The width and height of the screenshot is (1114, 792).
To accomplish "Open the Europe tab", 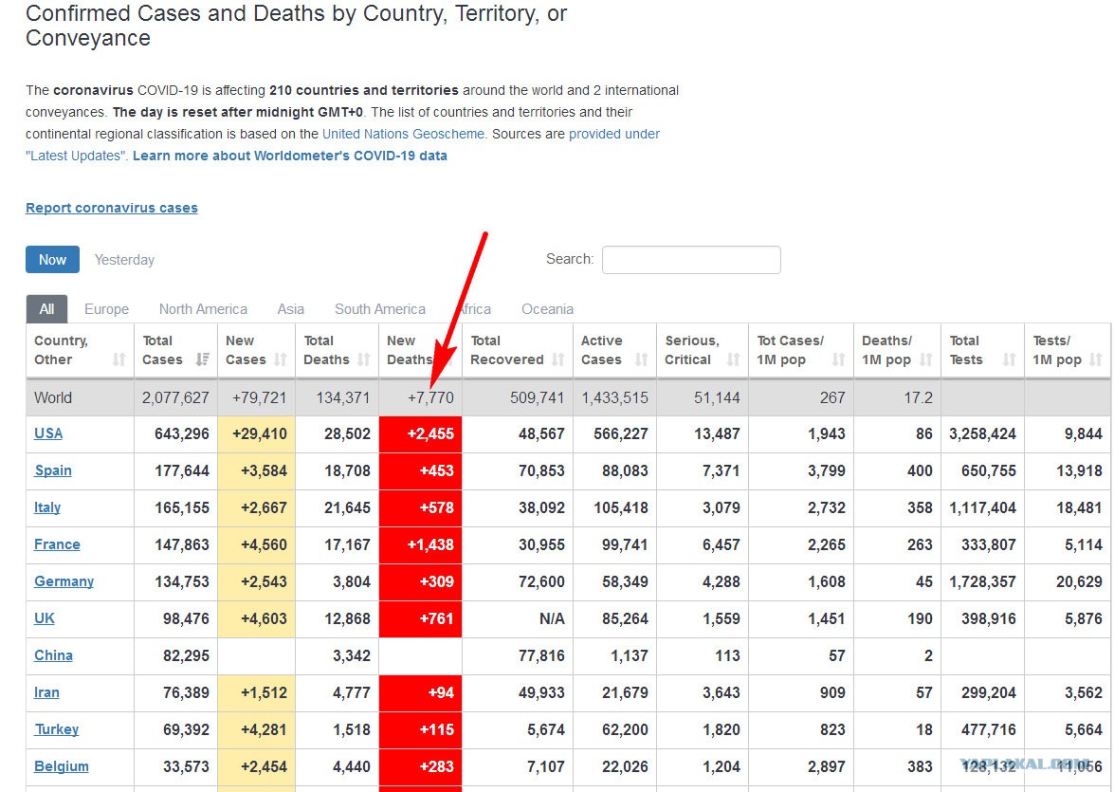I will click(106, 309).
